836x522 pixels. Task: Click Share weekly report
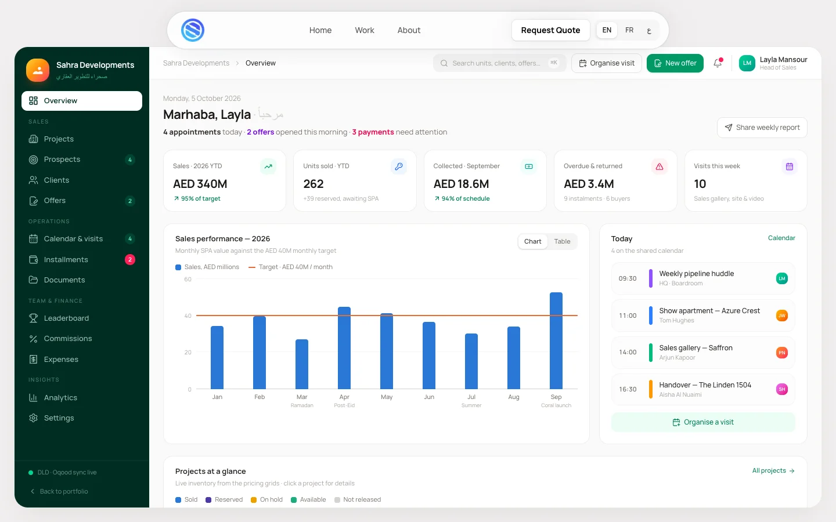click(762, 128)
